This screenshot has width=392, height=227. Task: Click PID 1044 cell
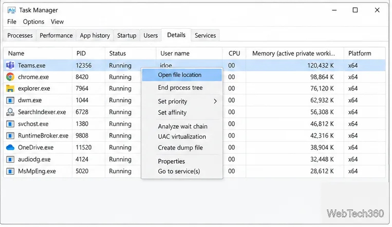[82, 100]
